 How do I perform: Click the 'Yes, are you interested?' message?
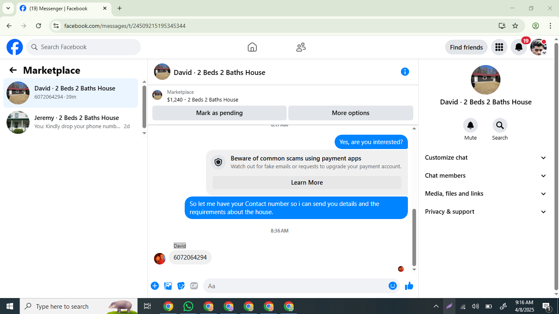pos(371,142)
